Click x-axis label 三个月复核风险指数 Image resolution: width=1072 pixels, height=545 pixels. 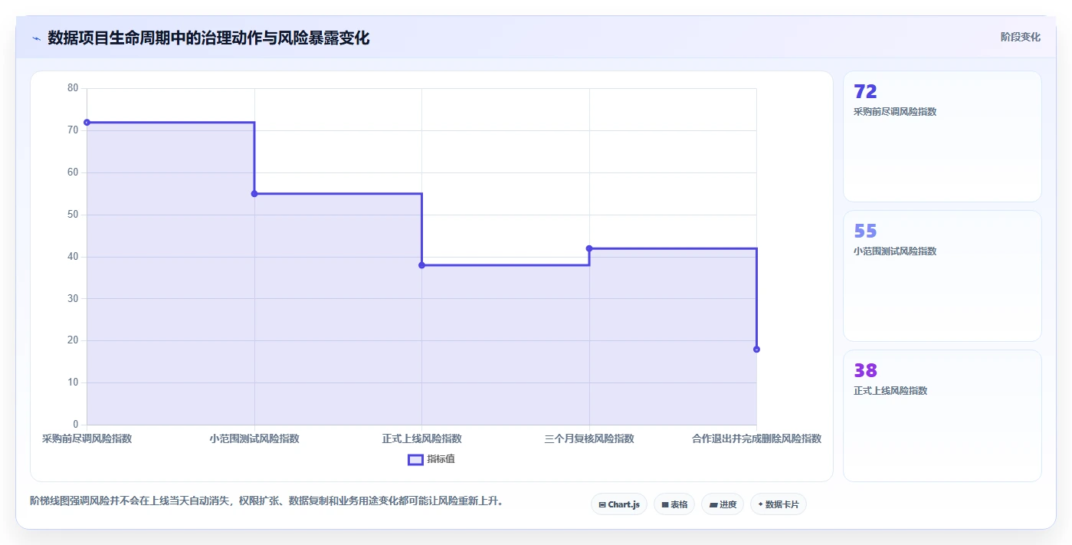click(x=589, y=439)
